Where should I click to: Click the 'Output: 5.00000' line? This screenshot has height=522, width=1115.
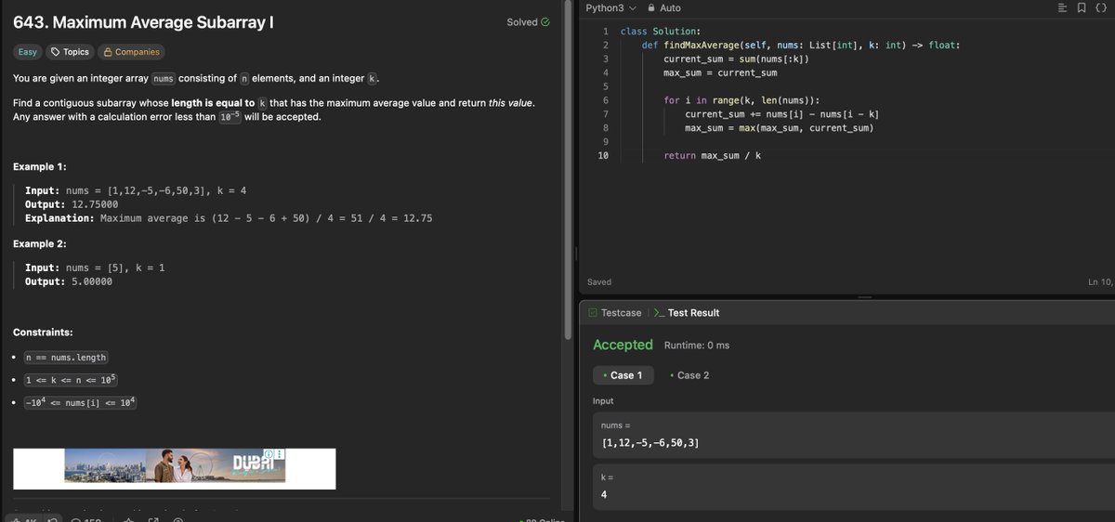(x=69, y=281)
